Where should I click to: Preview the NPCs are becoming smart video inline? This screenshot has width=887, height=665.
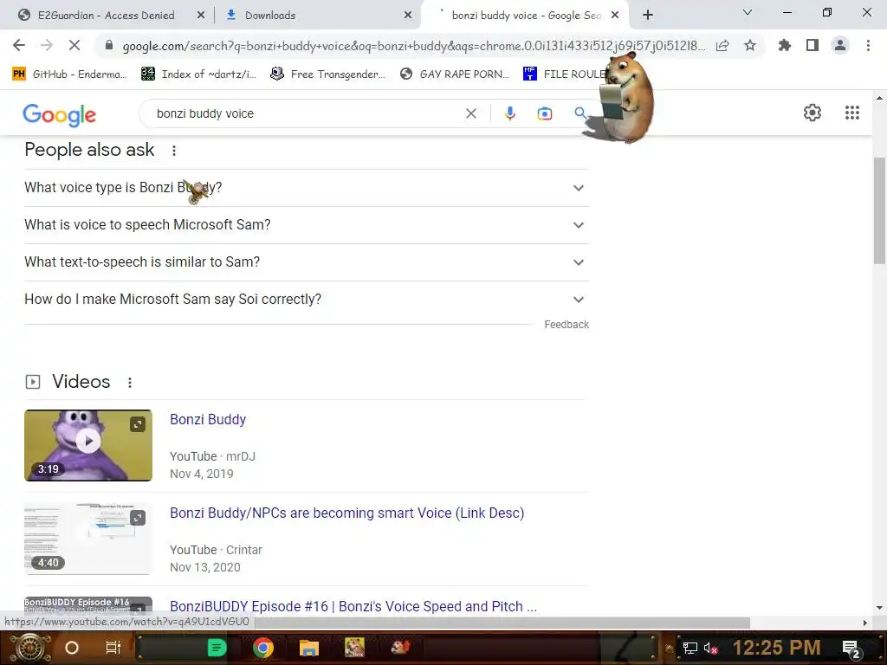pyautogui.click(x=138, y=518)
